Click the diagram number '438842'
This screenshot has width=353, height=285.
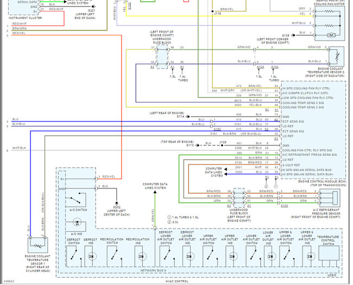tap(8, 281)
